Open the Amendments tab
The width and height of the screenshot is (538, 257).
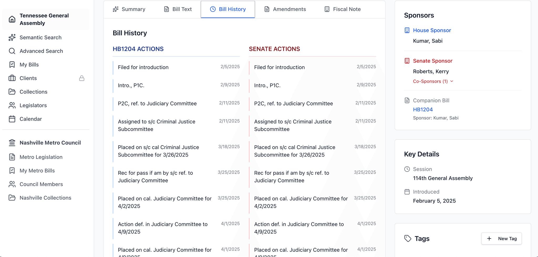[285, 9]
